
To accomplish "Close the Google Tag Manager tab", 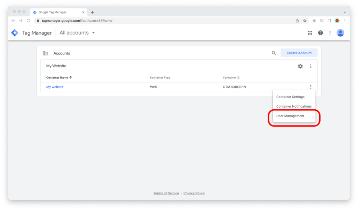I will [x=83, y=12].
